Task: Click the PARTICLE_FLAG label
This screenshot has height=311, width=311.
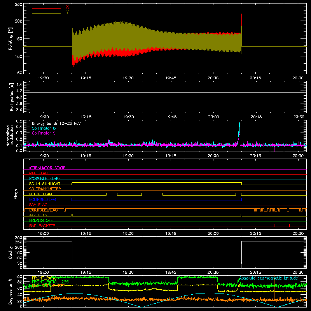Action: click(44, 210)
